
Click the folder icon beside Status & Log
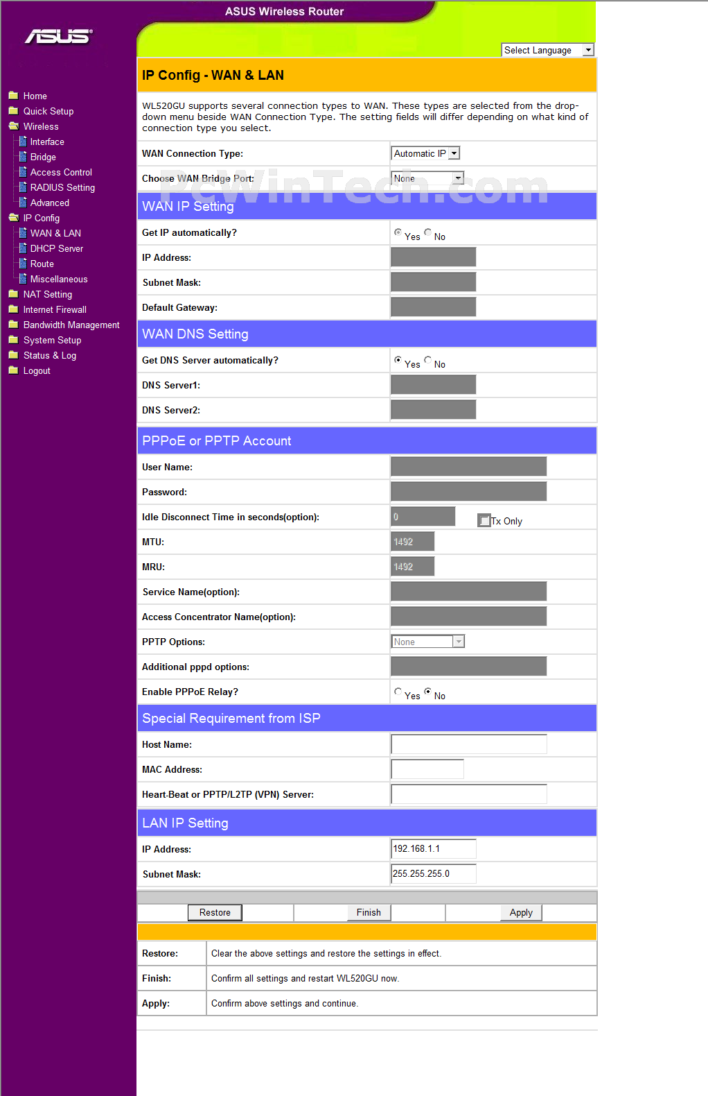pos(13,354)
